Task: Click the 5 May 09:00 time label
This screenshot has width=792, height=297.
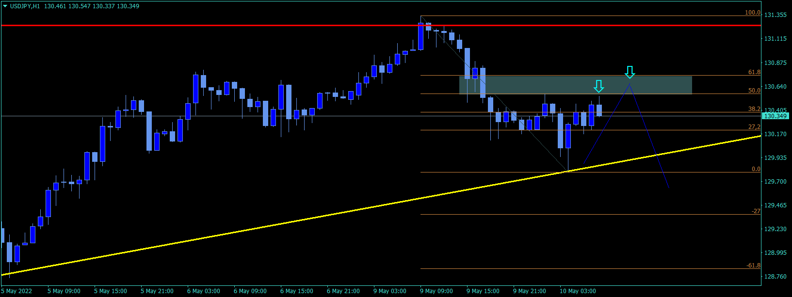Action: click(x=64, y=291)
